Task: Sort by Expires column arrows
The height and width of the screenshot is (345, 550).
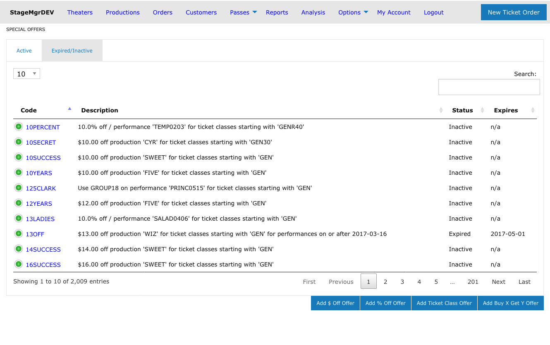Action: click(533, 110)
